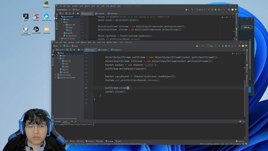Click Collapse All icon in Client project panel
This screenshot has width=268, height=151.
click(x=74, y=49)
